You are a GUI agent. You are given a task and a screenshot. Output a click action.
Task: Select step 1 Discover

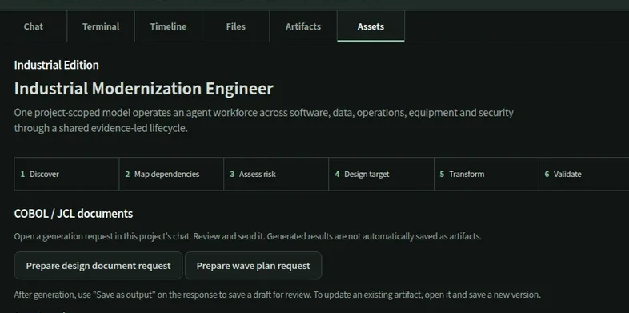pos(66,175)
